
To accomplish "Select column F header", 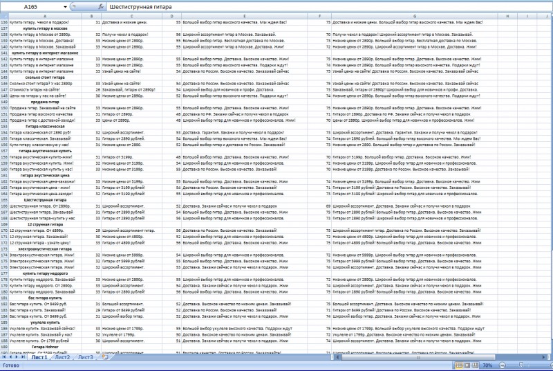I will (319, 16).
